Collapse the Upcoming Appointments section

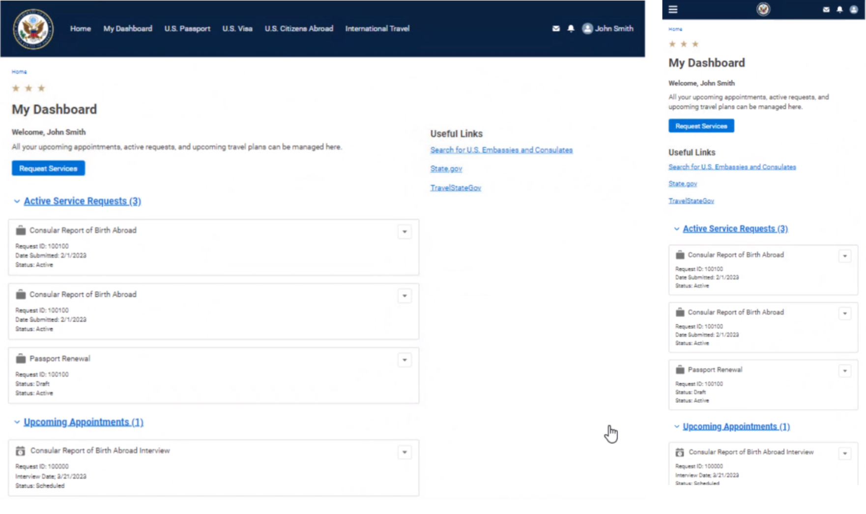(16, 422)
